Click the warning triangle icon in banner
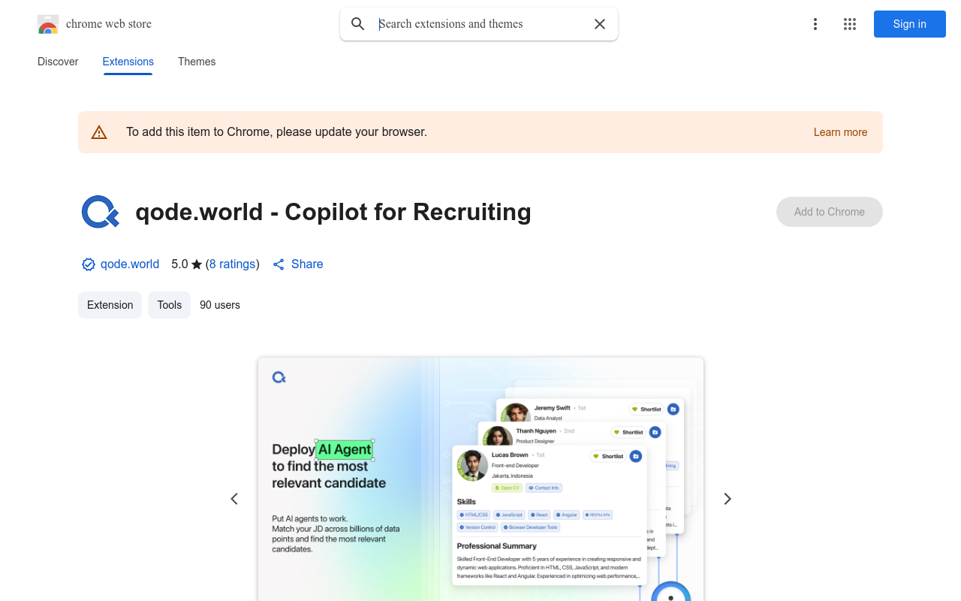The width and height of the screenshot is (961, 601). (x=99, y=132)
